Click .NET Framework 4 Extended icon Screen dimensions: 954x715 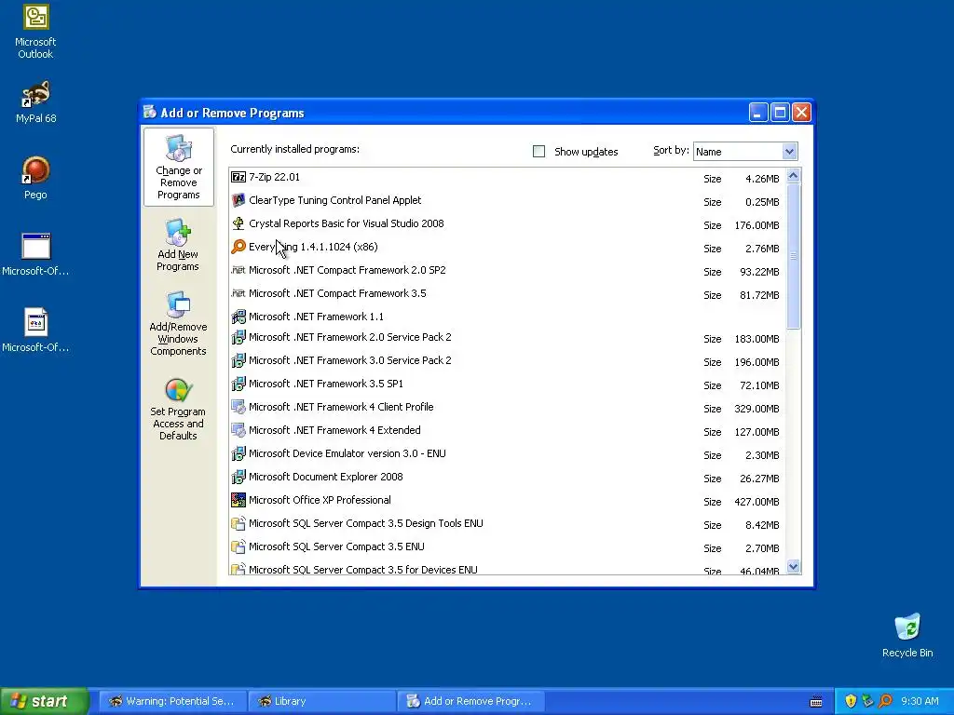point(238,430)
